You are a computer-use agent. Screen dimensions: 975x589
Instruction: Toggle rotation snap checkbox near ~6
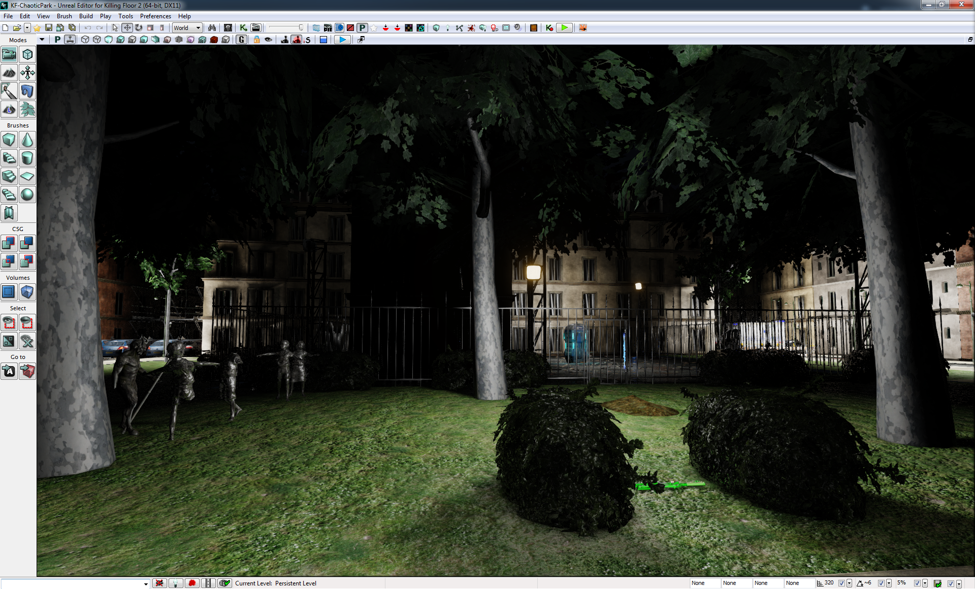881,583
